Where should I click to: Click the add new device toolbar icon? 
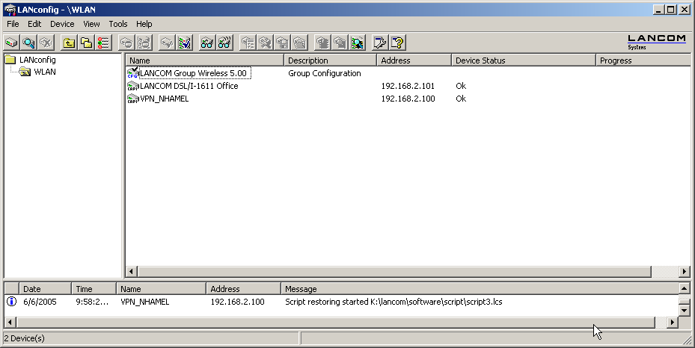[12, 43]
